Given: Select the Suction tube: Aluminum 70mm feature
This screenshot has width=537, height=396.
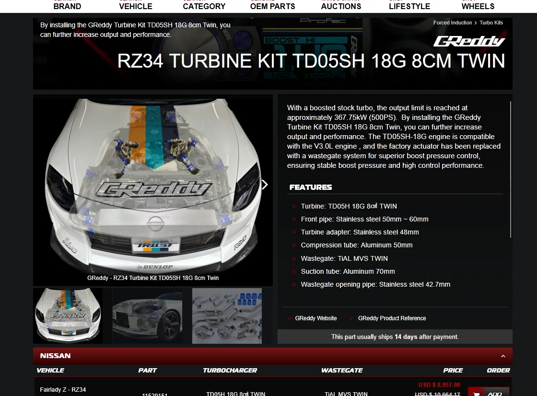Looking at the screenshot, I should click(x=348, y=271).
